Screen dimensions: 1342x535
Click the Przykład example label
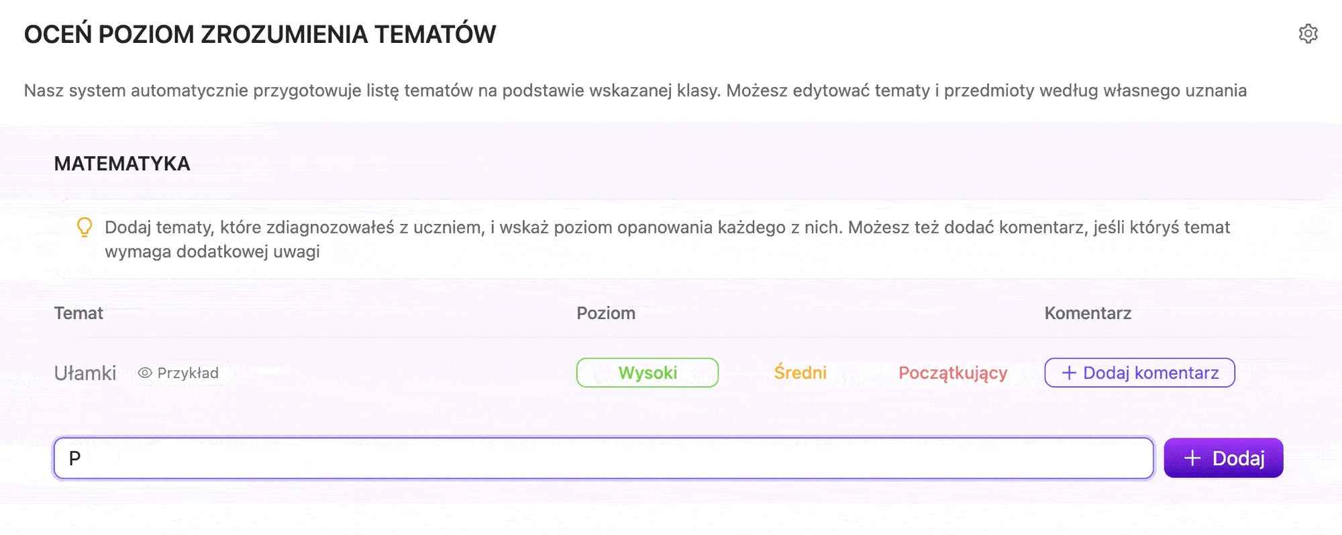click(x=188, y=373)
